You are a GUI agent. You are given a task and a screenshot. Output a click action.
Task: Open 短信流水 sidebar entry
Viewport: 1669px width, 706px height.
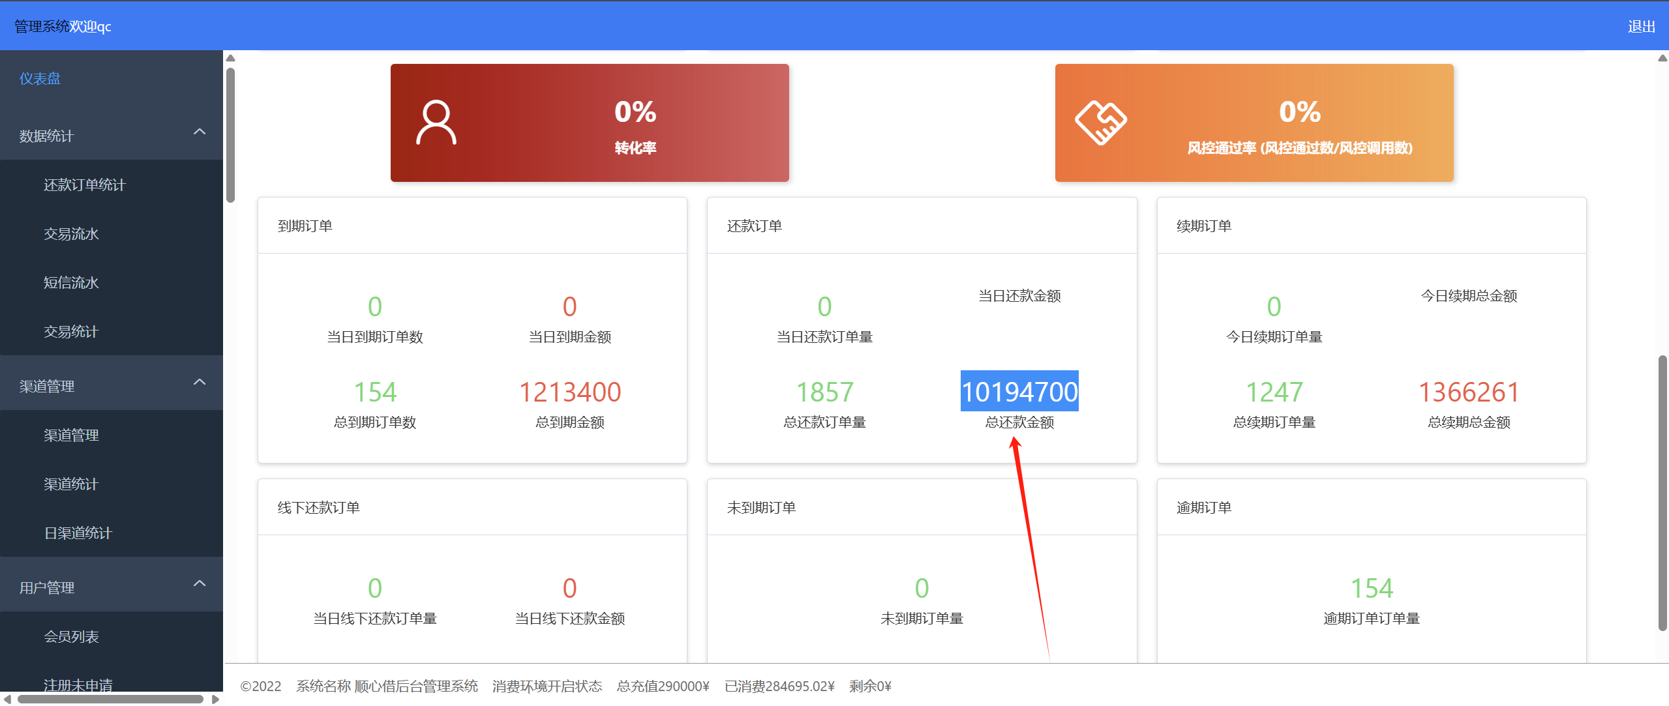(71, 283)
